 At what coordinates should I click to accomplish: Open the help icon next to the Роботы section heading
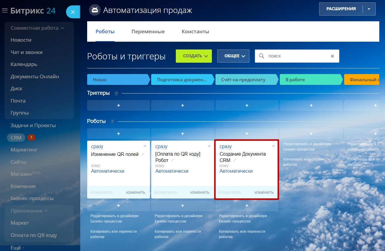click(x=112, y=121)
